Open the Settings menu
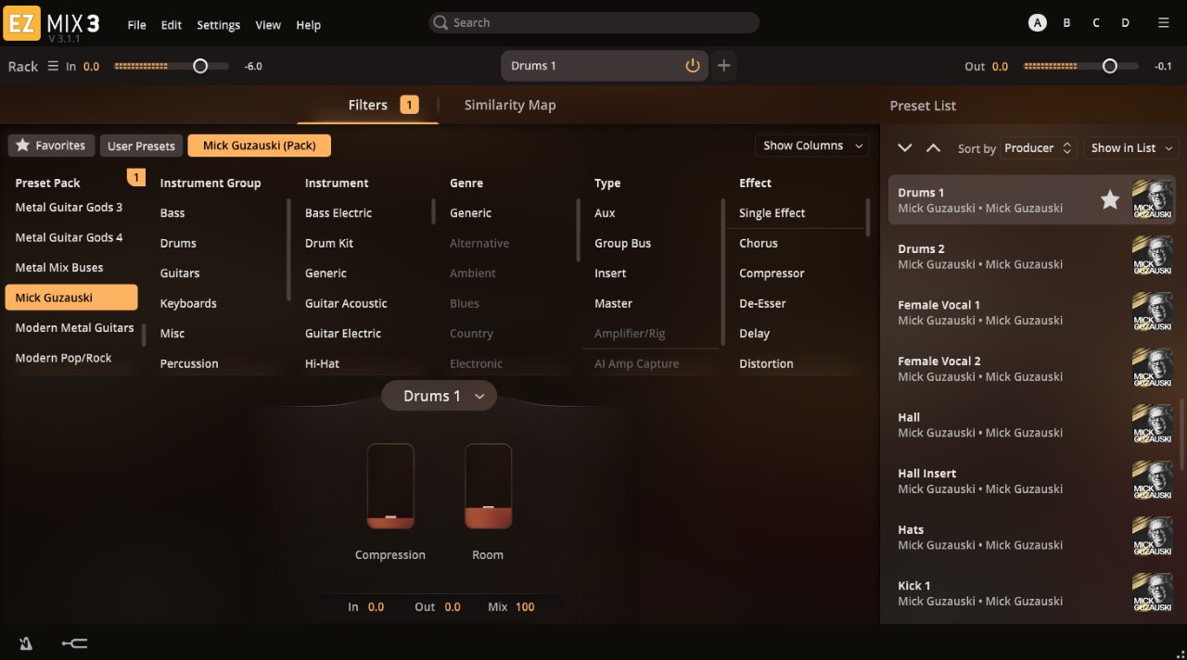The image size is (1187, 660). point(219,25)
